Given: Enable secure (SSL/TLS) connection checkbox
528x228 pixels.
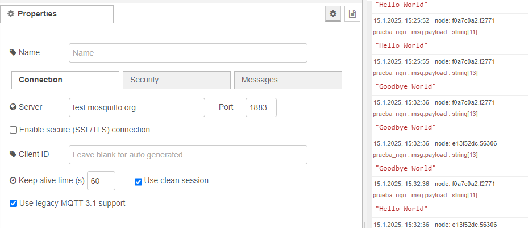Looking at the screenshot, I should [x=14, y=130].
